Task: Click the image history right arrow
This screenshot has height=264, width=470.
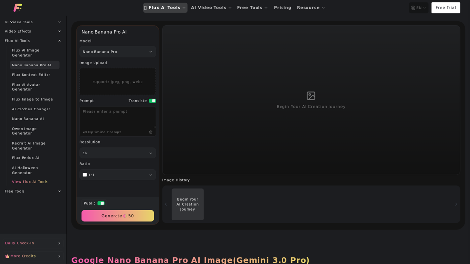Action: point(456,204)
